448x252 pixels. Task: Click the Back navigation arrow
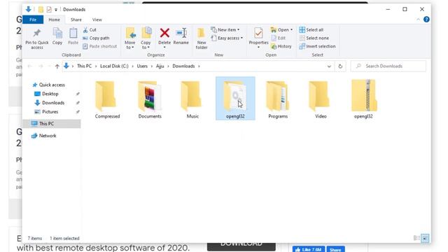[x=29, y=66]
